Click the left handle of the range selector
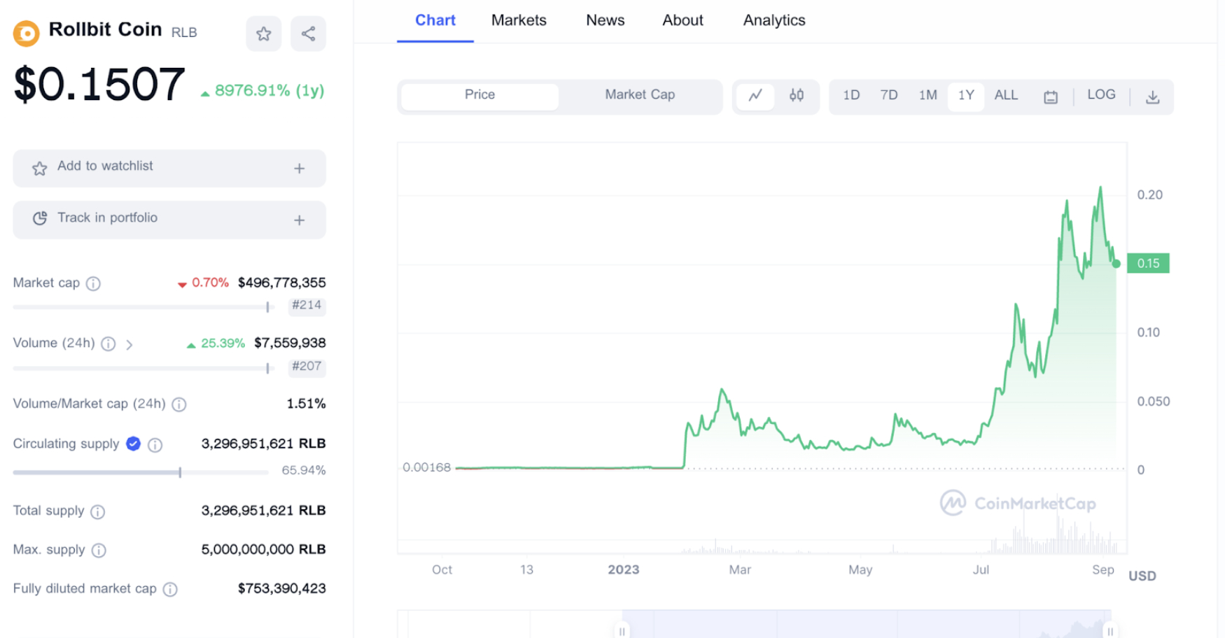This screenshot has height=638, width=1225. coord(622,631)
